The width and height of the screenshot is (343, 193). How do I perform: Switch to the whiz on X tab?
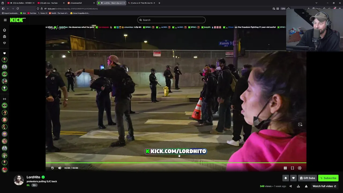pos(141,3)
